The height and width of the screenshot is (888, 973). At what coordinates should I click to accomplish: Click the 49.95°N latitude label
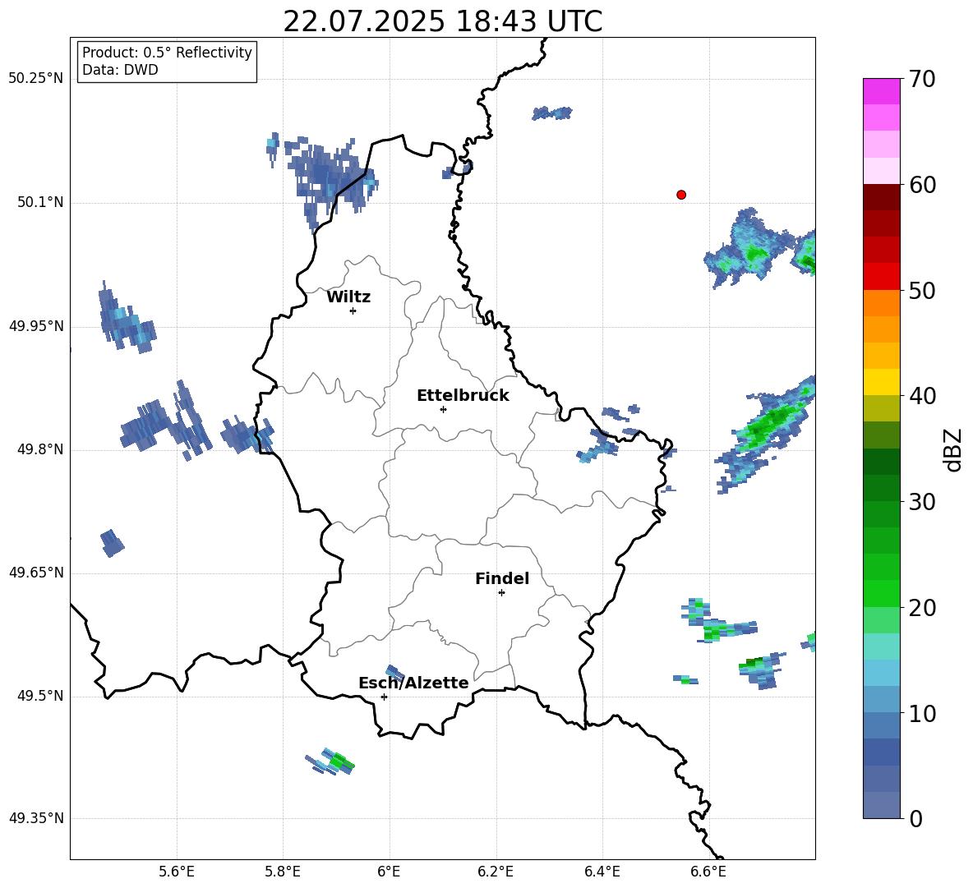(x=36, y=326)
